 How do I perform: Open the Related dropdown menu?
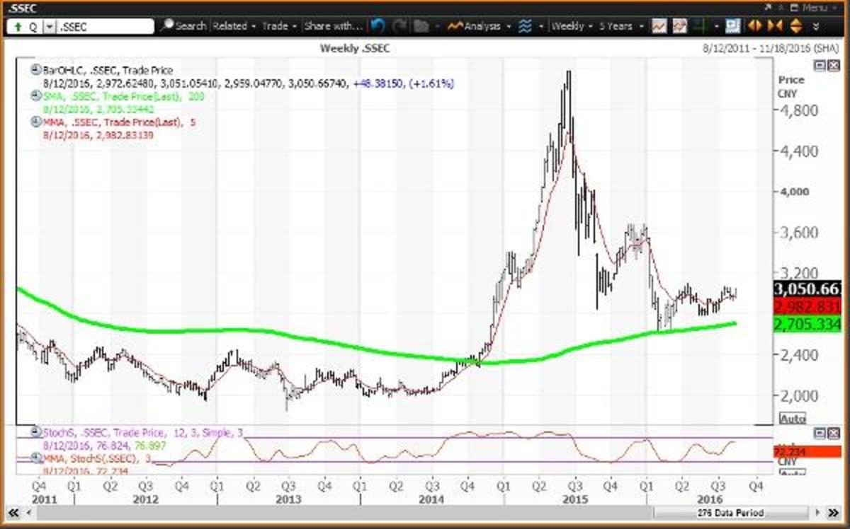(x=233, y=26)
